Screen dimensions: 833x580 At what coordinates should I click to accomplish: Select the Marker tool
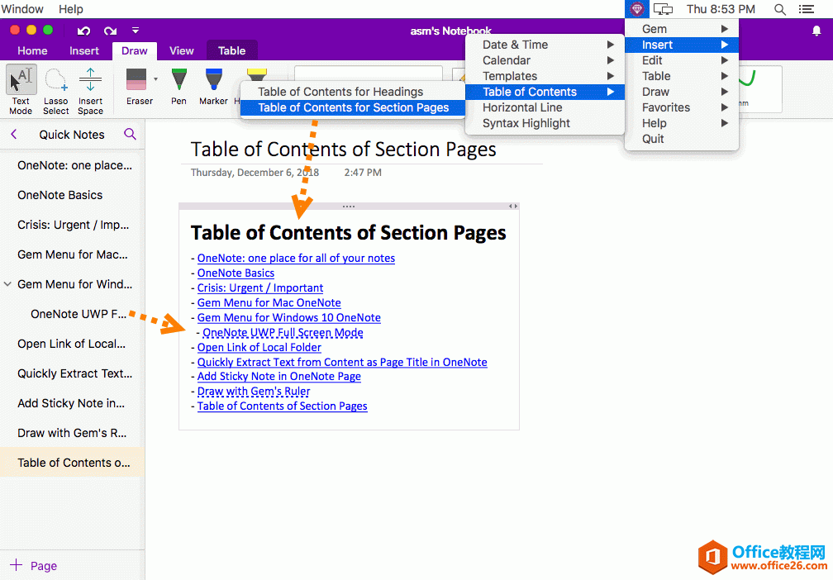tap(213, 86)
